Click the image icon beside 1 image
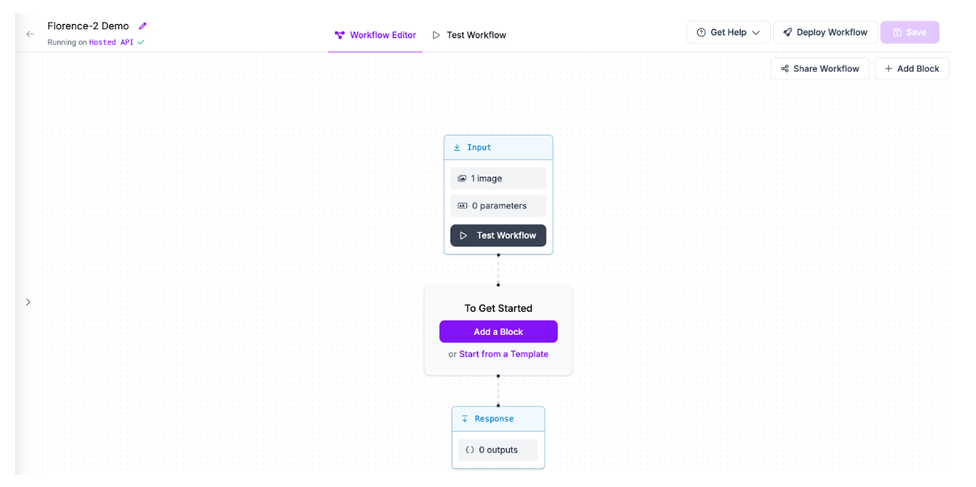This screenshot has width=976, height=487. point(463,178)
